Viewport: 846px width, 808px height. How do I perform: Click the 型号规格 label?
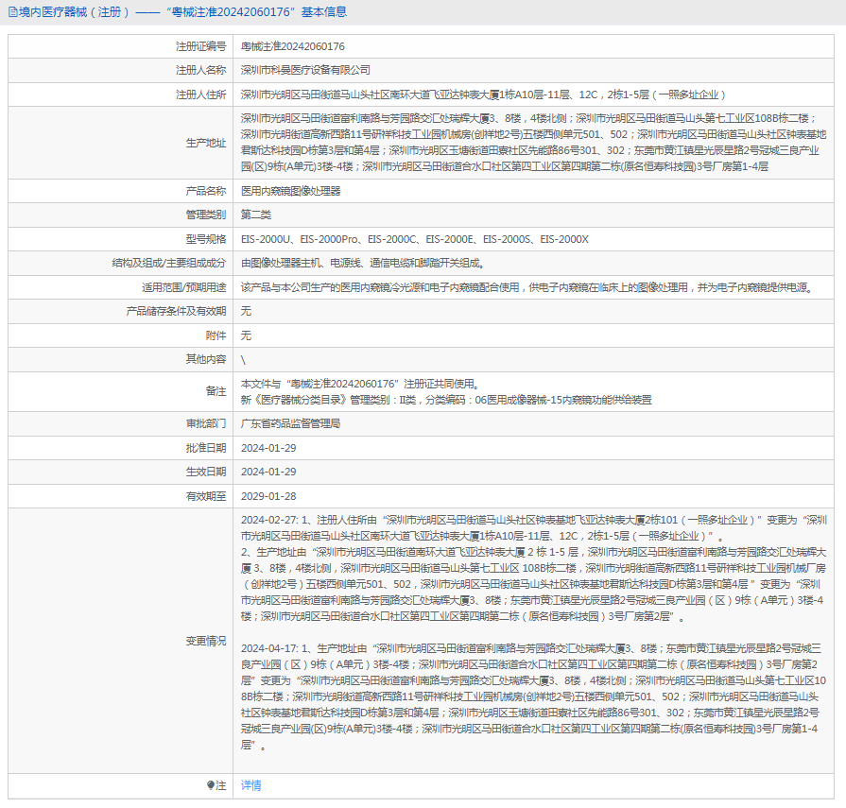pyautogui.click(x=206, y=239)
